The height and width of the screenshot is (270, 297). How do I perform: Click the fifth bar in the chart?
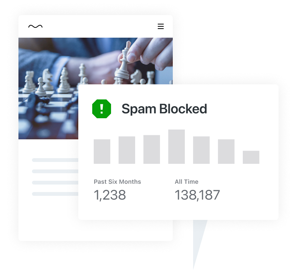(x=201, y=150)
